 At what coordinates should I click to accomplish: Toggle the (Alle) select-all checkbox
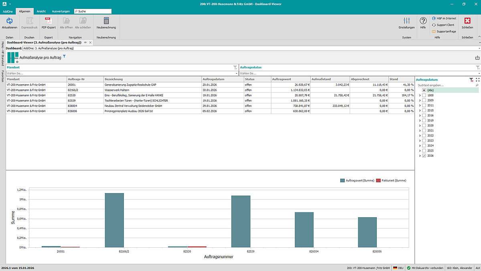(x=424, y=90)
